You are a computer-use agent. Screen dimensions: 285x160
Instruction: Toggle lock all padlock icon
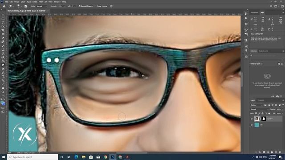[x=269, y=113]
